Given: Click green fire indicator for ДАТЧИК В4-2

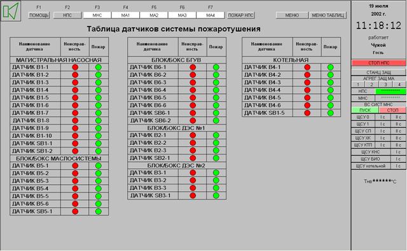Looking at the screenshot, I should point(331,75).
